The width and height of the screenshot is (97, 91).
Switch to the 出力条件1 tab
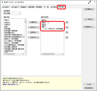coord(6,7)
